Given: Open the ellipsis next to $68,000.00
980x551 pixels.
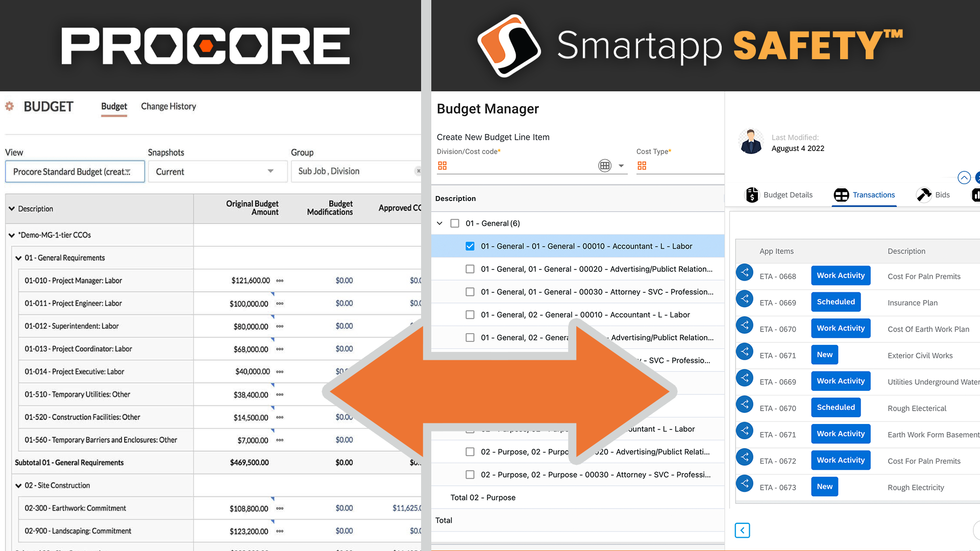Looking at the screenshot, I should coord(280,349).
